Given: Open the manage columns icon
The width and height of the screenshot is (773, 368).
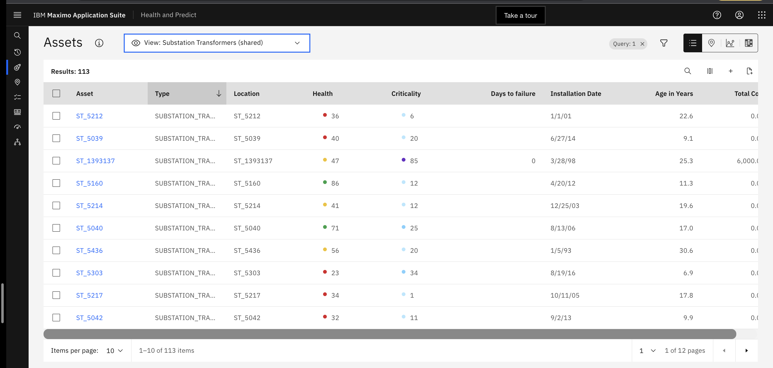Looking at the screenshot, I should point(710,71).
